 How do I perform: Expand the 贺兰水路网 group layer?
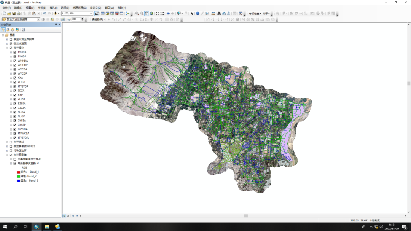point(7,43)
